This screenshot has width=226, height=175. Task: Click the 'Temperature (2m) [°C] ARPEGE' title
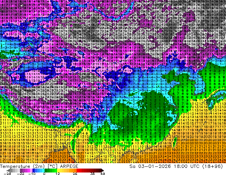(x=39, y=166)
